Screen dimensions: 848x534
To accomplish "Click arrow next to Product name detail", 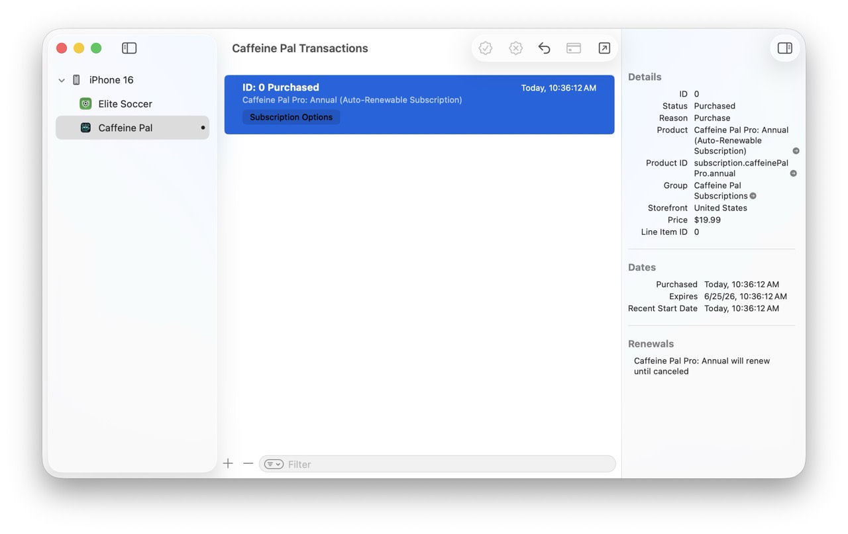I will [796, 151].
